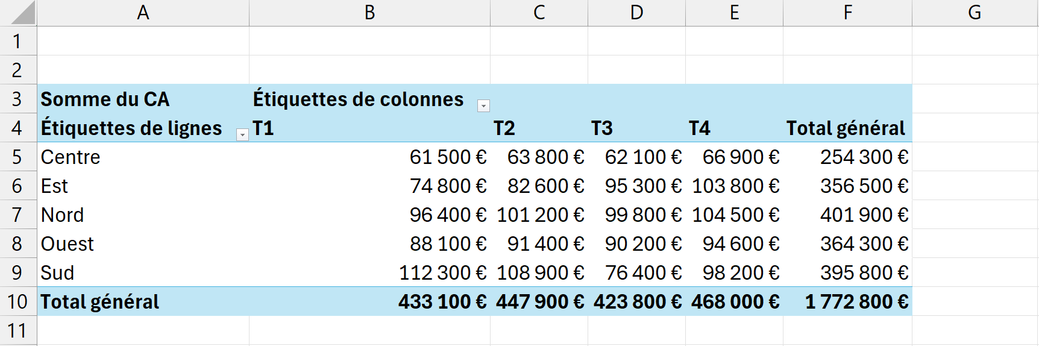Screen dimensions: 1039x346
Task: Select the cell with 103 800 €
Action: point(735,186)
